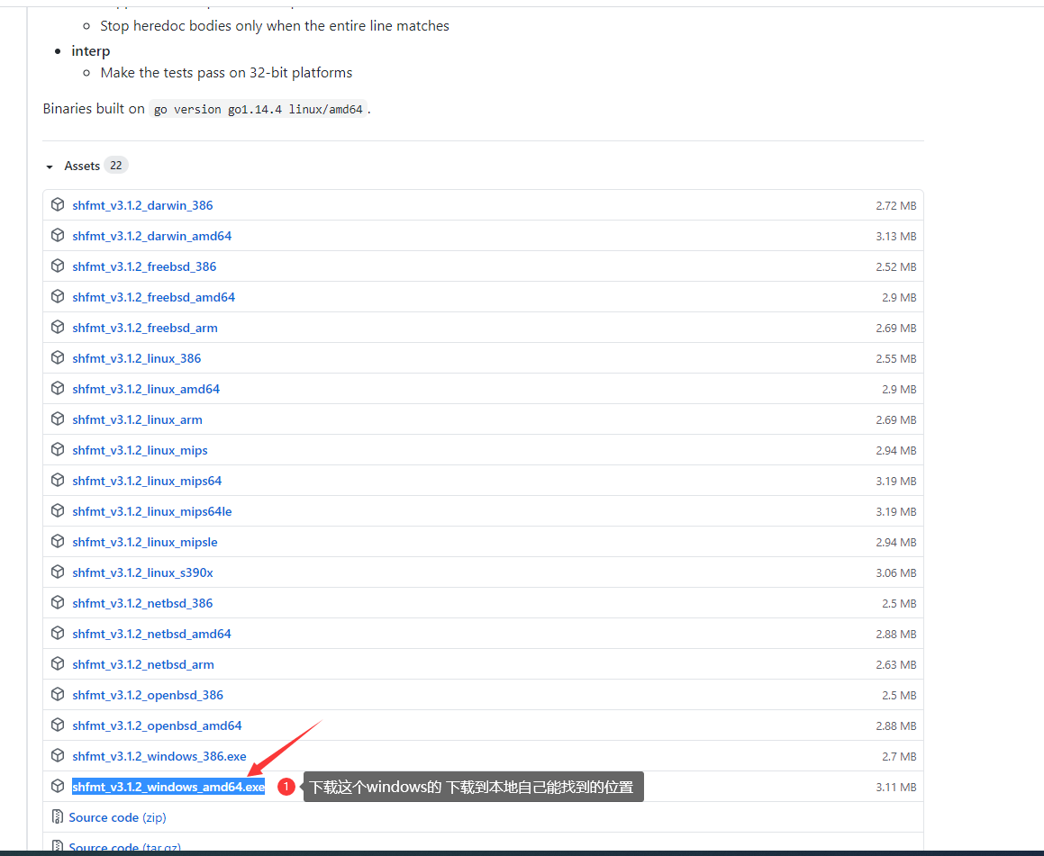
Task: Click package icon beside freebsd_386 asset
Action: point(58,266)
